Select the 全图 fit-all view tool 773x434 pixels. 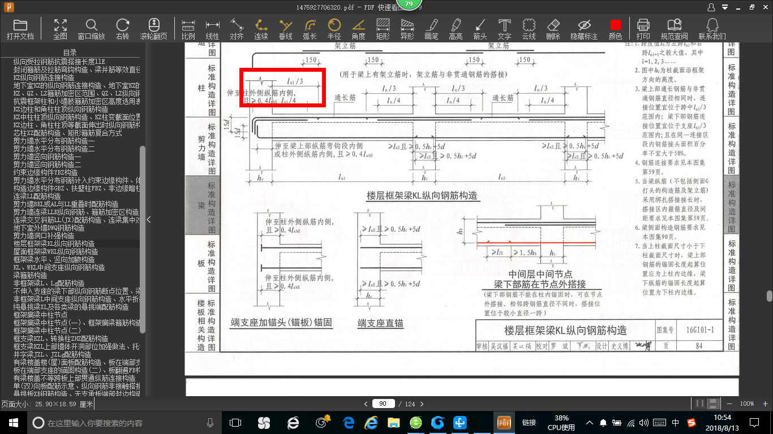click(61, 29)
